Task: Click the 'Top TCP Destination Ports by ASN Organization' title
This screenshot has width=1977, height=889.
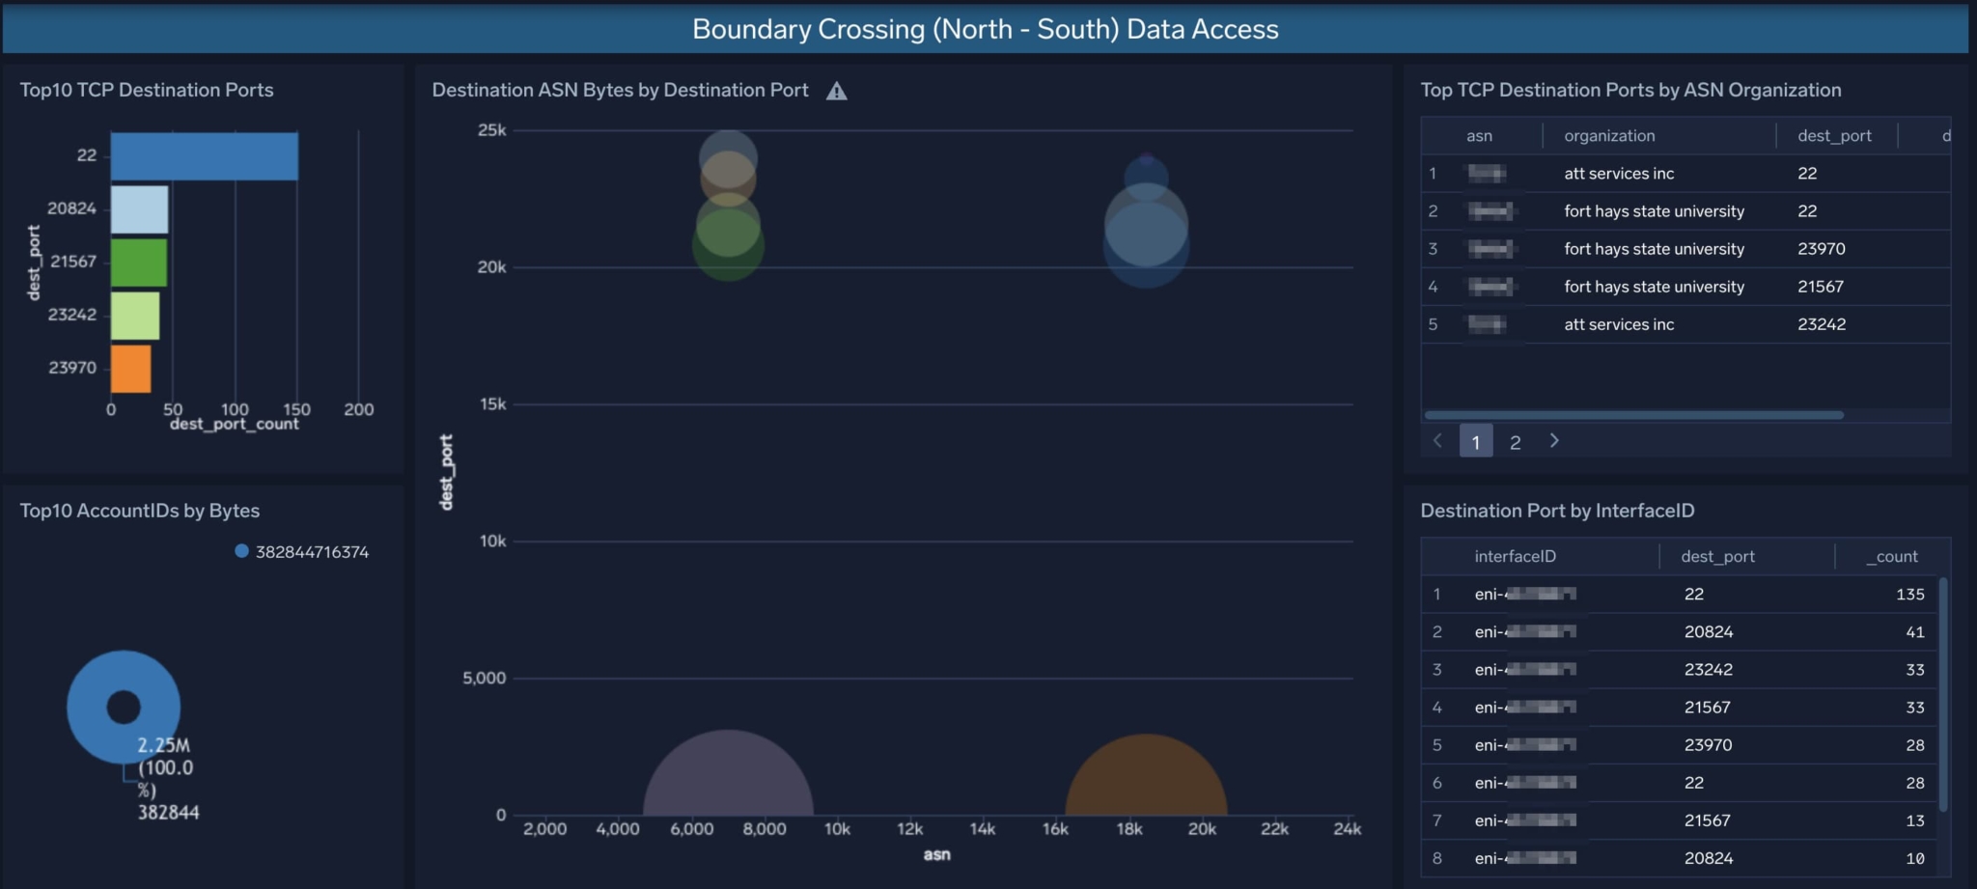Action: click(x=1630, y=90)
